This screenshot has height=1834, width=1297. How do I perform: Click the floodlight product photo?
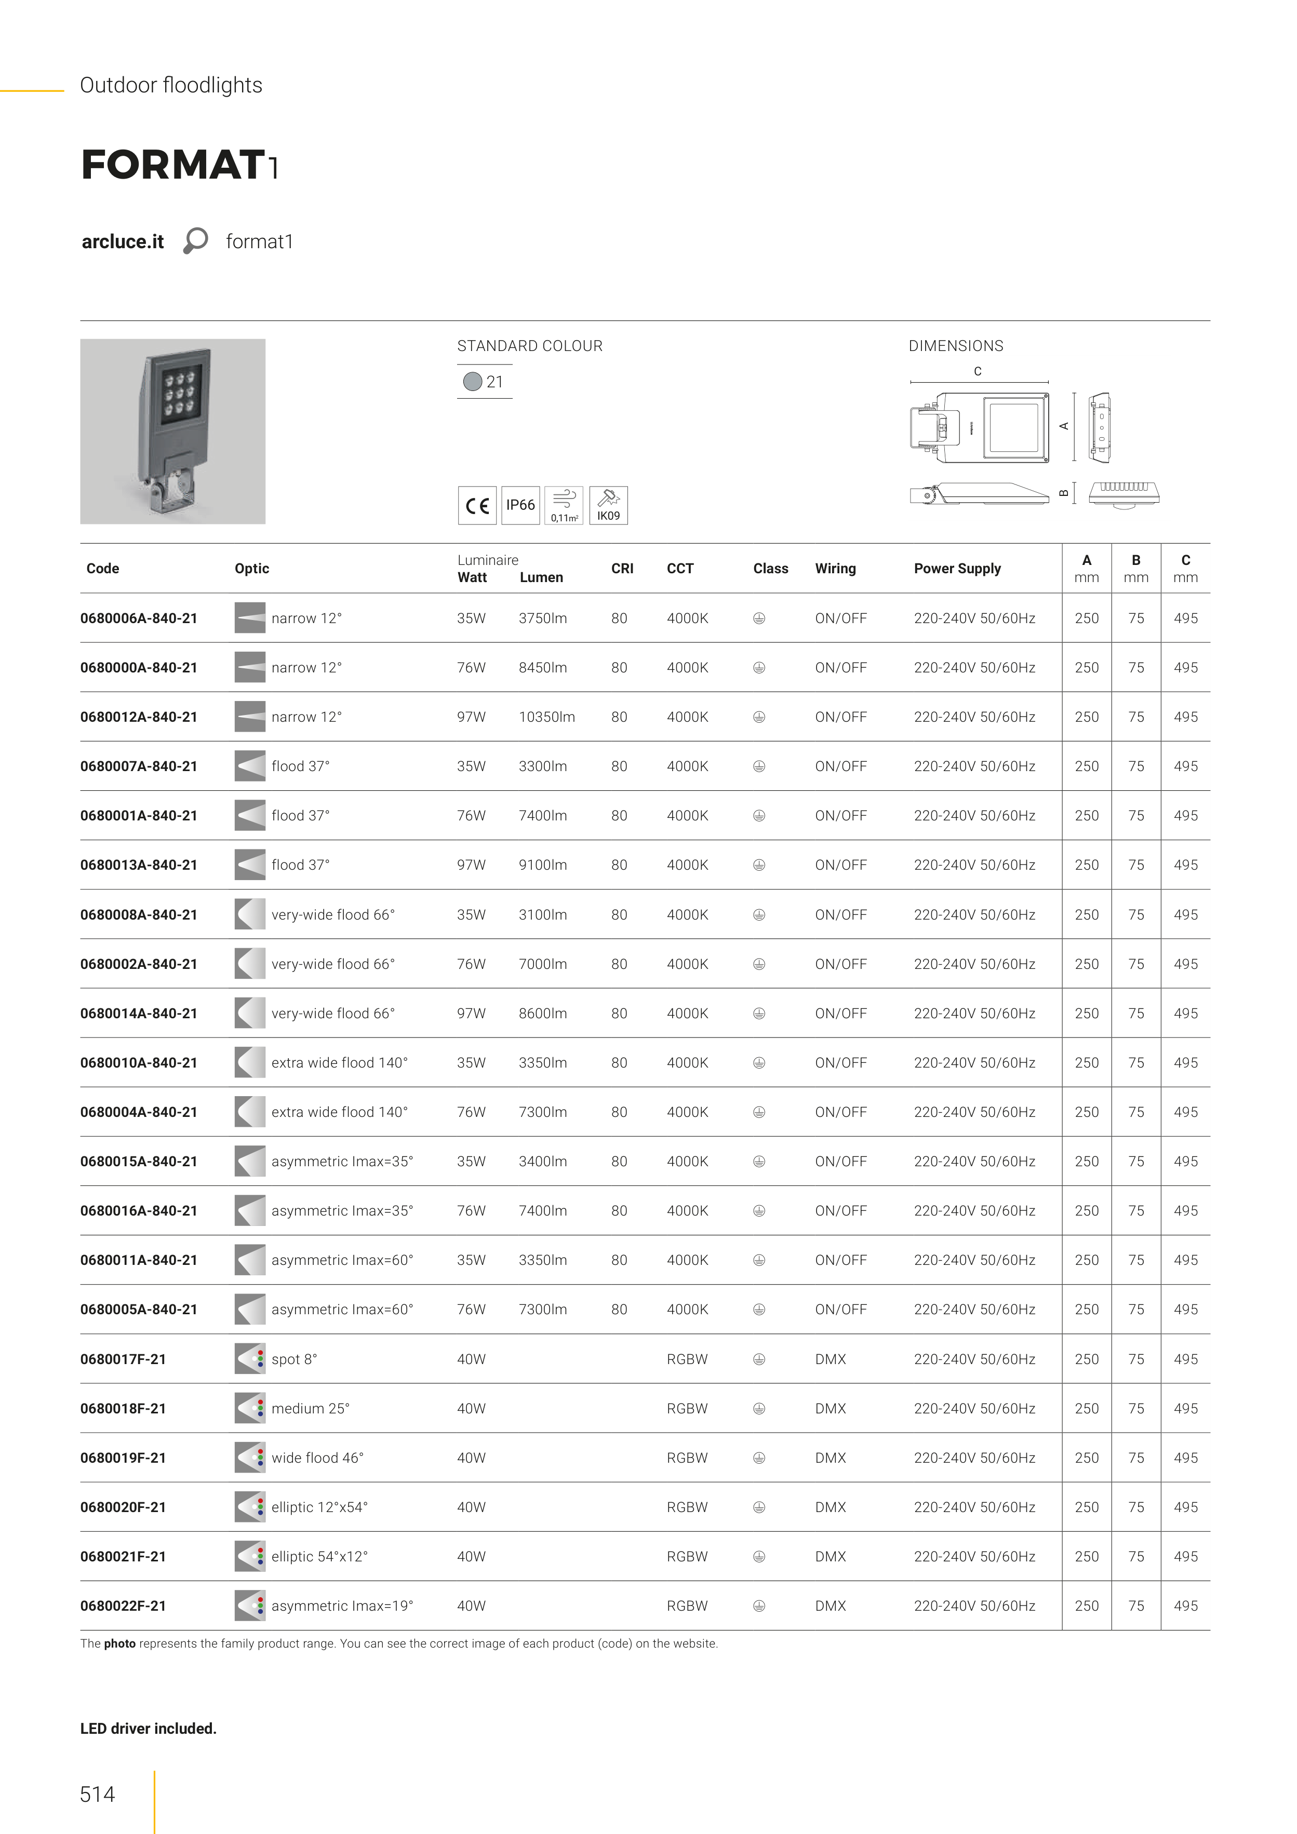[172, 431]
